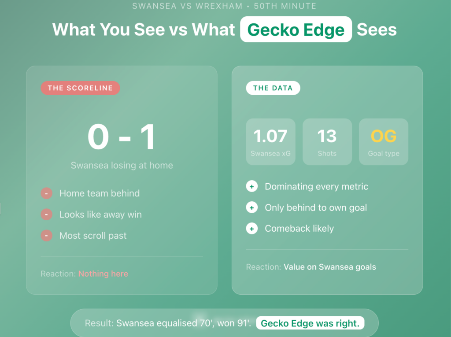Open the yellow OG Goal type tile
451x337 pixels.
coord(384,141)
